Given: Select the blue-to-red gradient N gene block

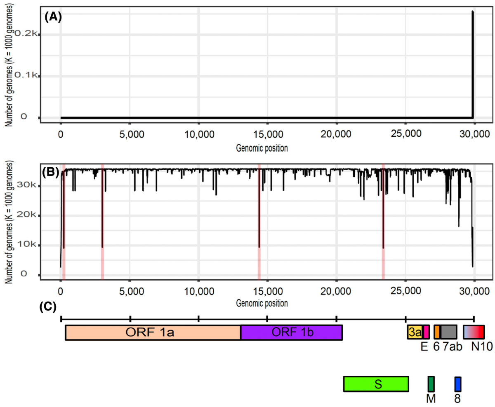Looking at the screenshot, I should 474,332.
